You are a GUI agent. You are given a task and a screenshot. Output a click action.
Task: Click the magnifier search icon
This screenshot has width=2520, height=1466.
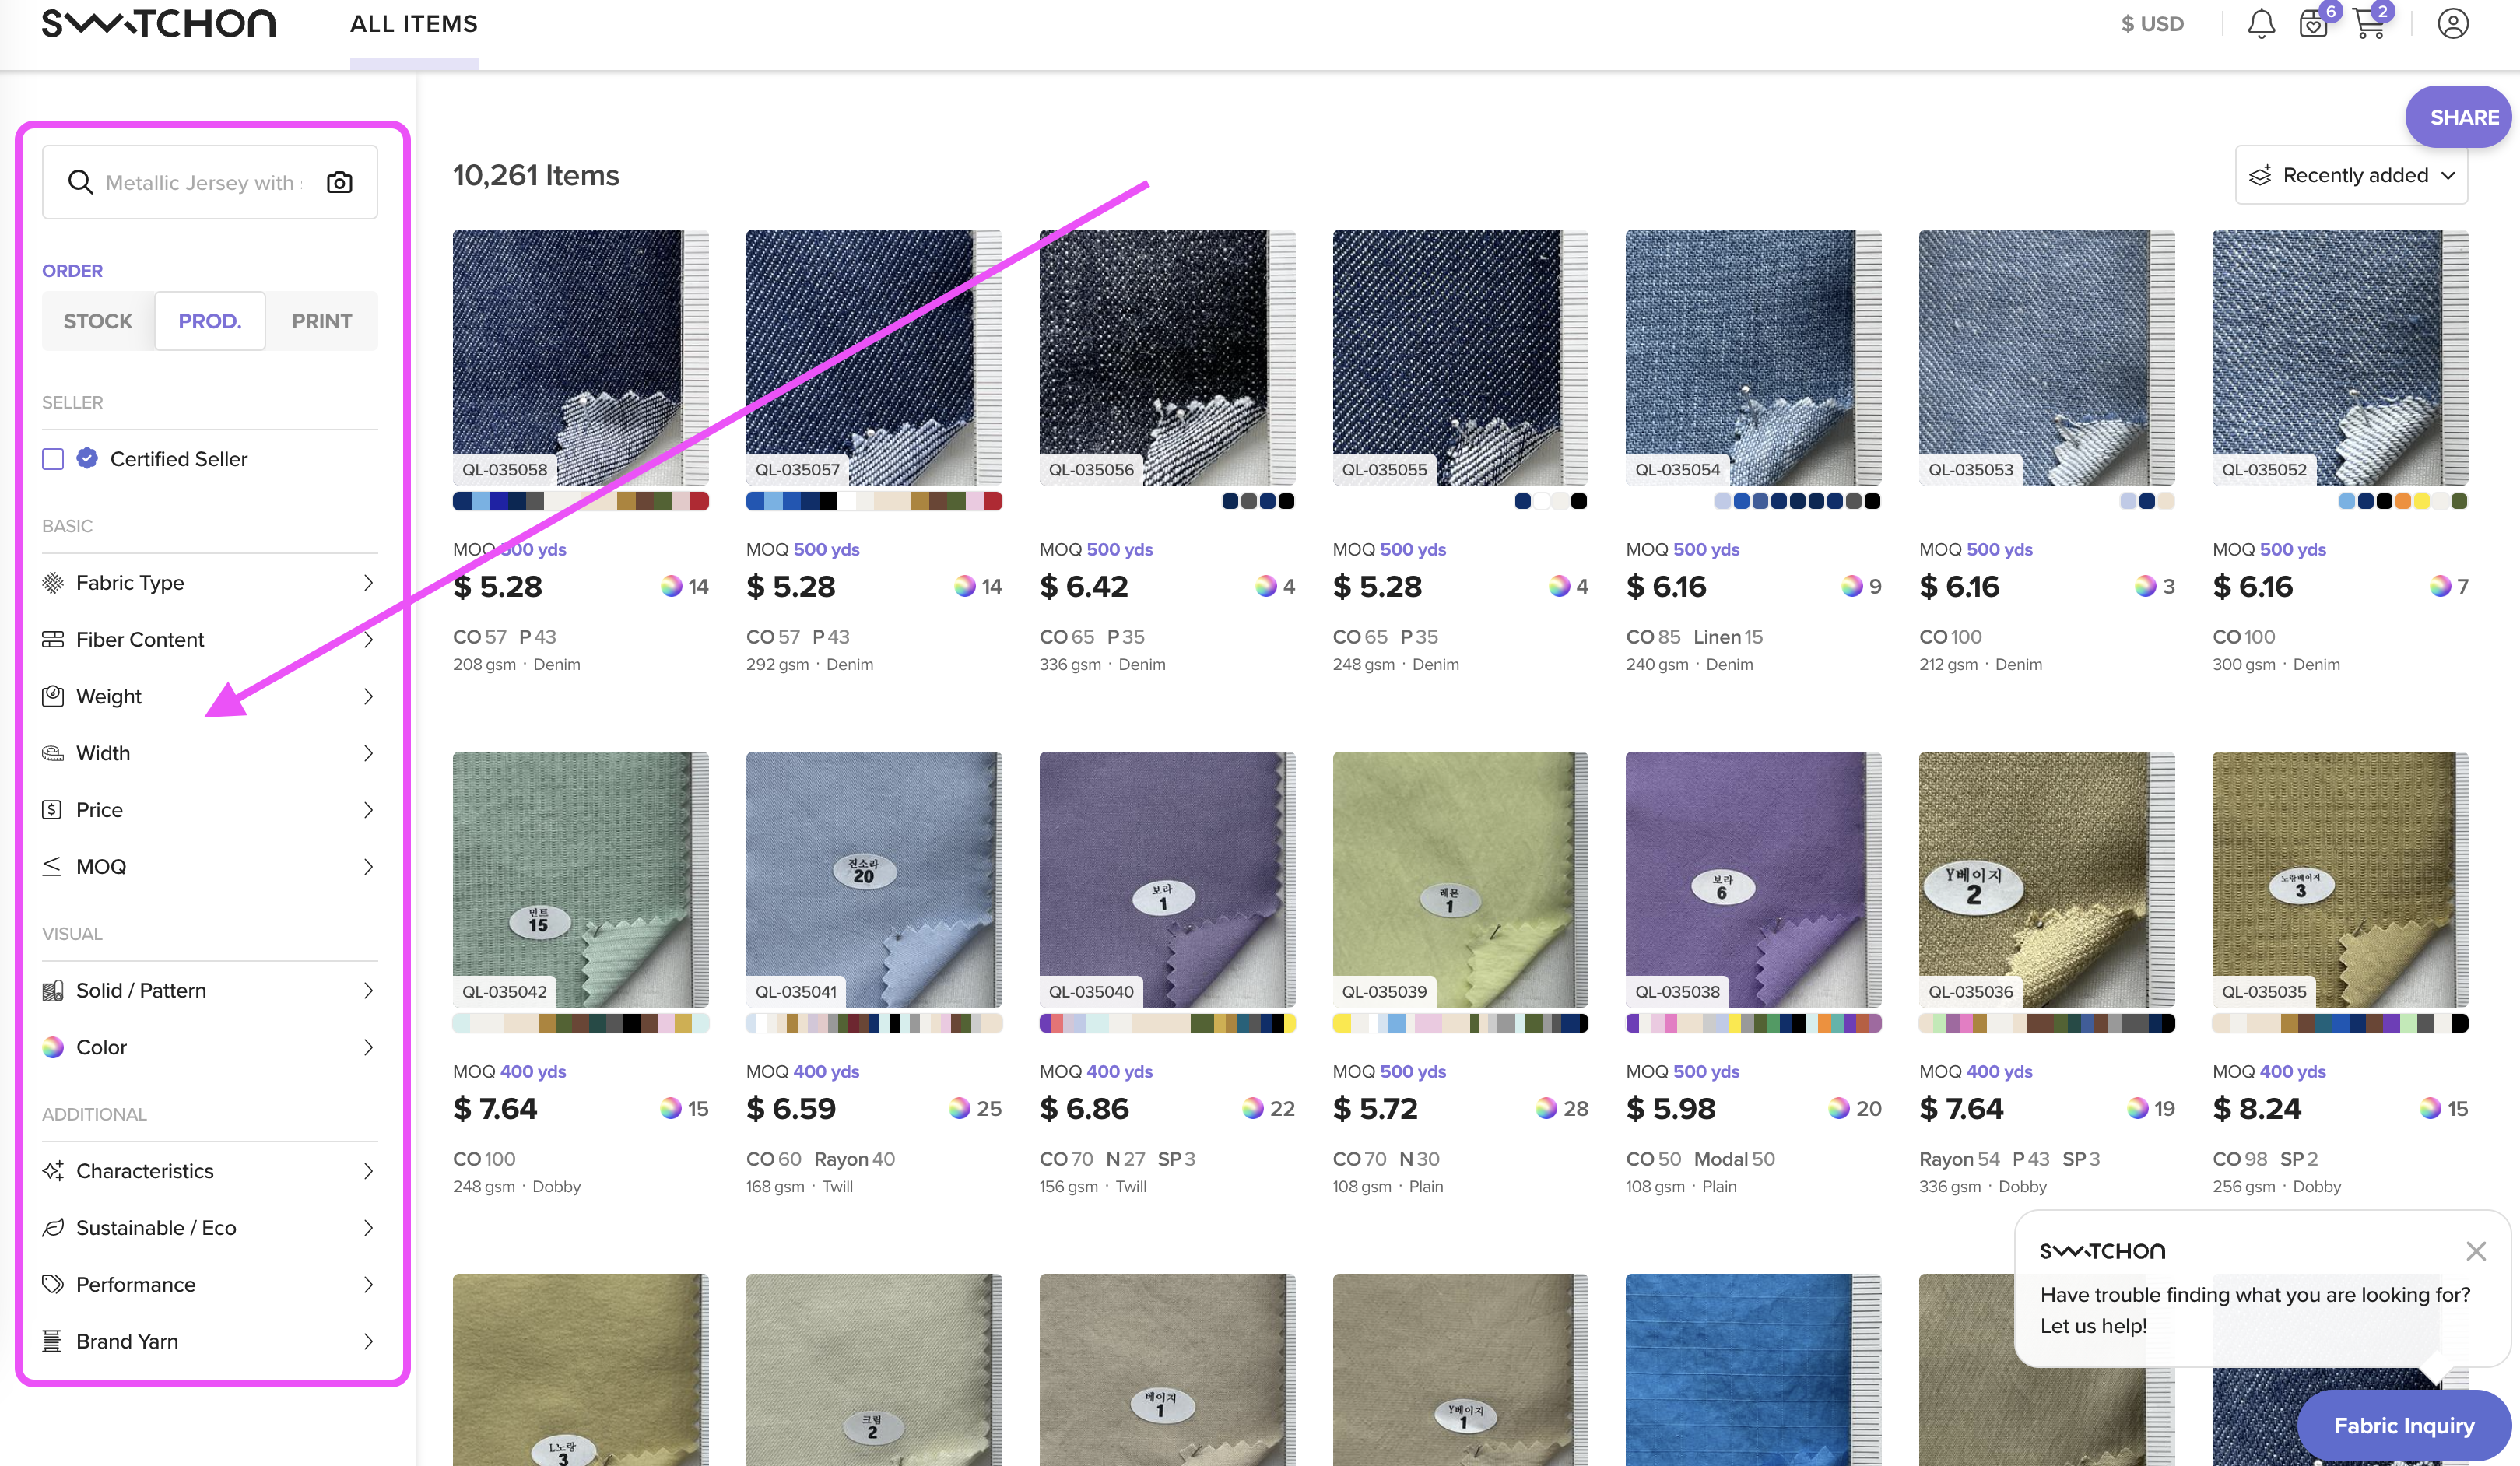[80, 182]
